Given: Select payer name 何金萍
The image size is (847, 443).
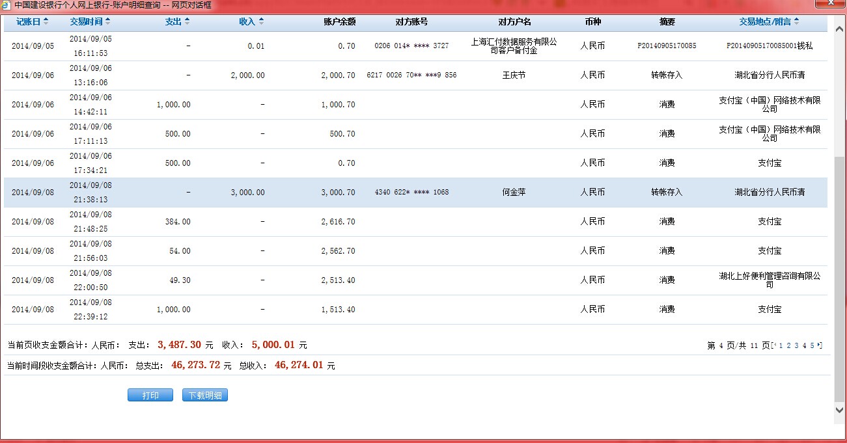Looking at the screenshot, I should pos(514,193).
